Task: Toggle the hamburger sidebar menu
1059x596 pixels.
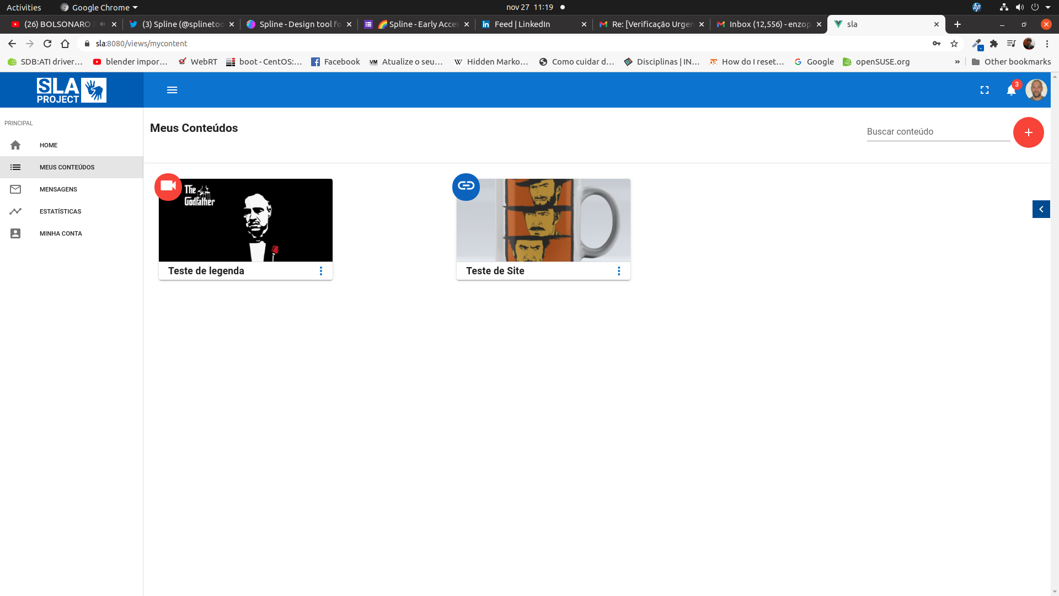Action: coord(172,90)
